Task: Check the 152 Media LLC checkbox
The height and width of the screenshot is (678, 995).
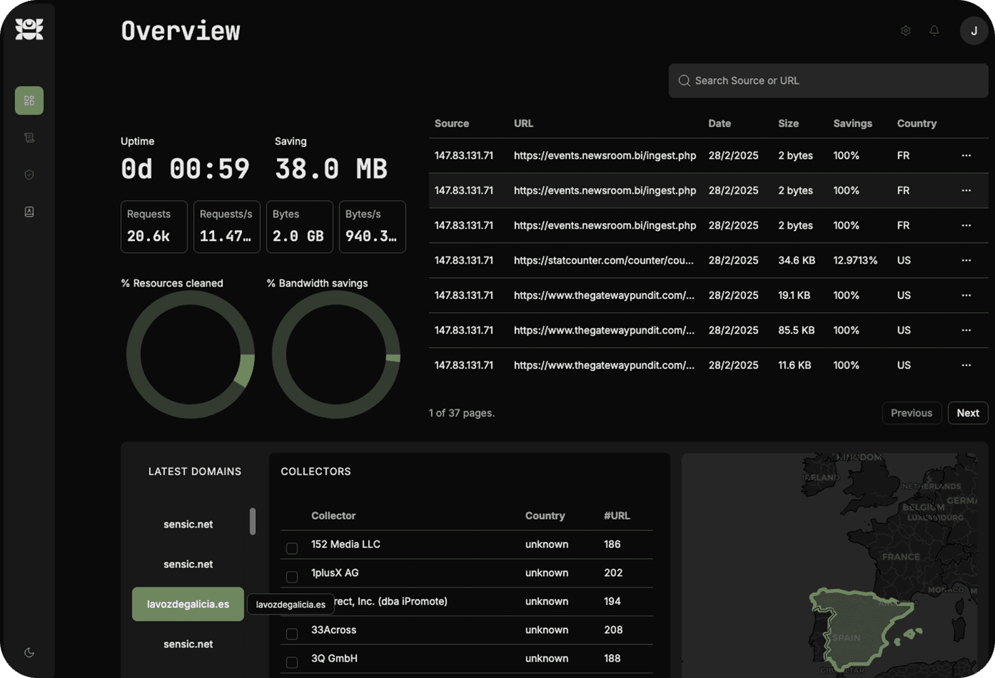Action: click(x=292, y=548)
